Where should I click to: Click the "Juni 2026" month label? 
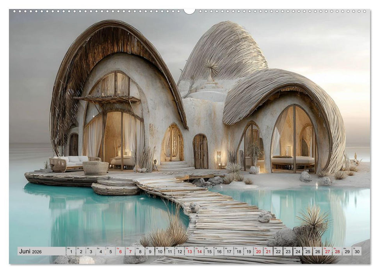point(30,252)
